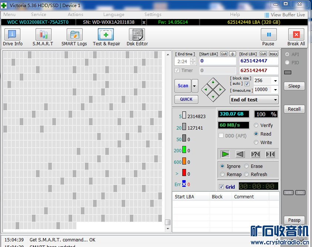Open the Settings menu
The width and height of the screenshot is (312, 247).
pyautogui.click(x=153, y=14)
